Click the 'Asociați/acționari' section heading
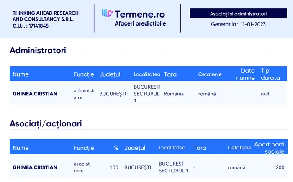 46,123
